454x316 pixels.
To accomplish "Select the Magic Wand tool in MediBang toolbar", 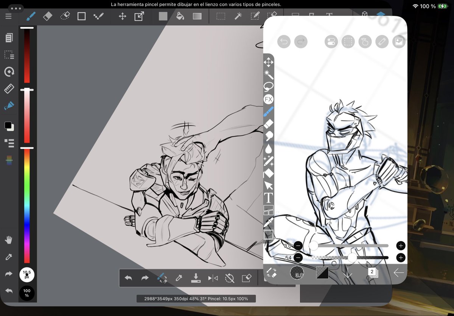I will coord(238,16).
